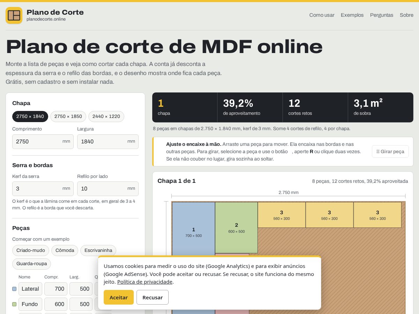The image size is (419, 314).
Task: Select blue piece 1 (700 × 500)
Action: 193,232
